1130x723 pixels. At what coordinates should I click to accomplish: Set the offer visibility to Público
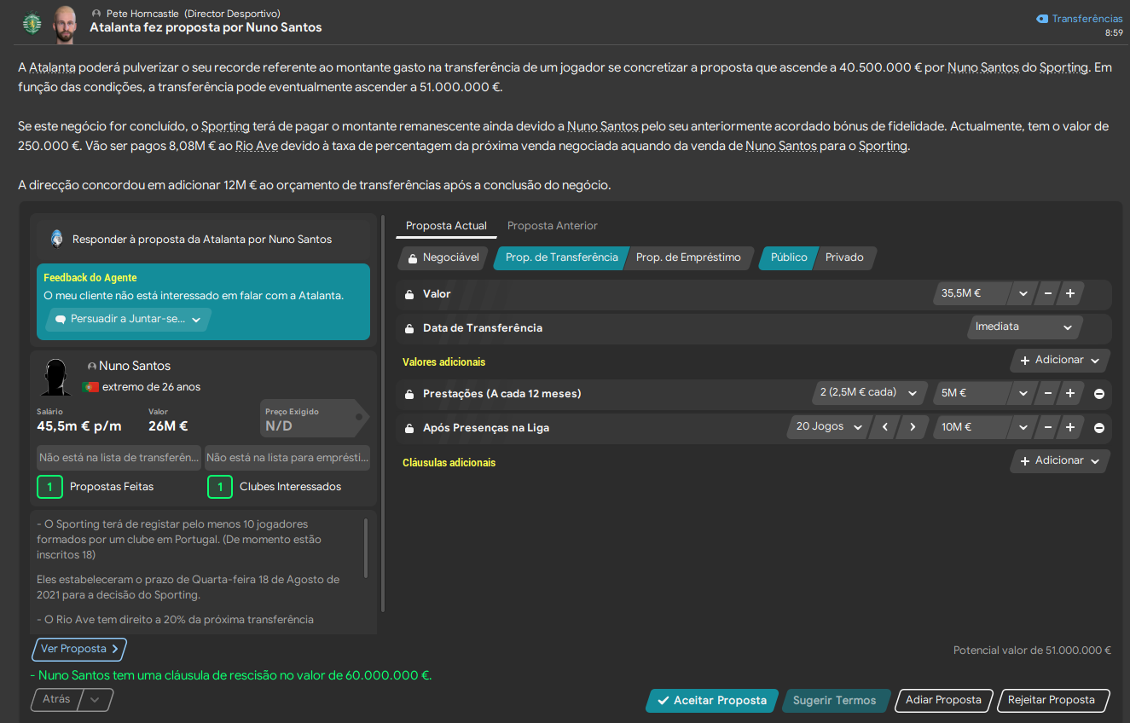point(789,257)
